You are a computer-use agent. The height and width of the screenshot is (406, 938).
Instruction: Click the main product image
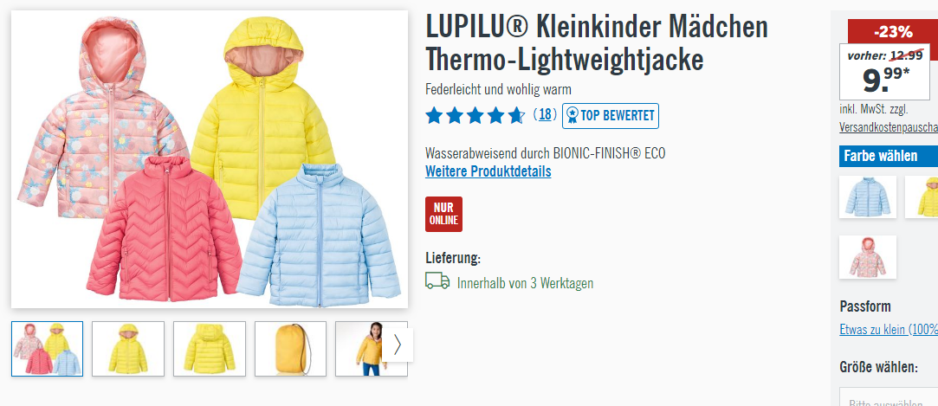coord(210,159)
